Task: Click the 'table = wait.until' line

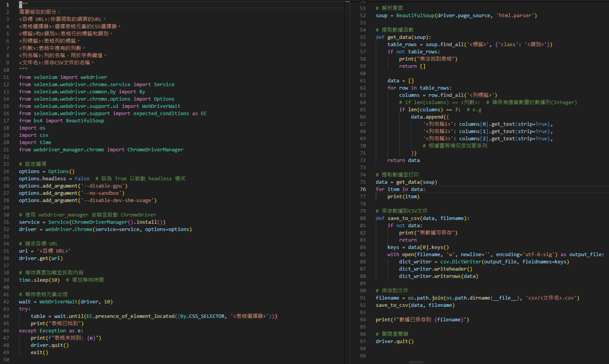Action: pyautogui.click(x=154, y=316)
